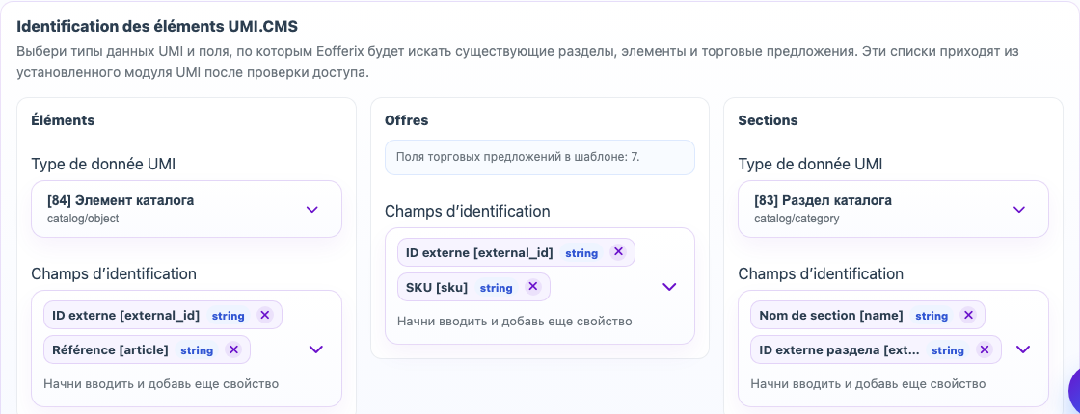Image resolution: width=1080 pixels, height=414 pixels.
Task: Remove ID externe [external_id] tag in Offres
Action: tap(618, 251)
